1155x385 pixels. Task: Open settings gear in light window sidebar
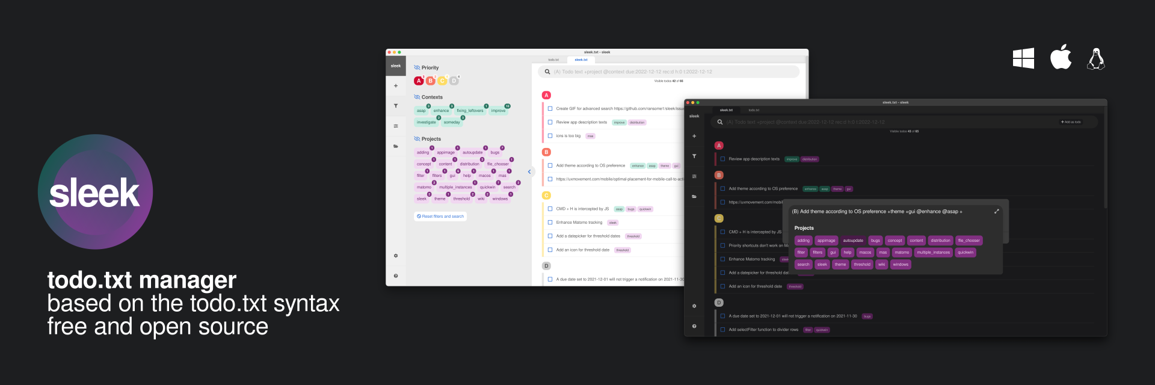coord(396,256)
